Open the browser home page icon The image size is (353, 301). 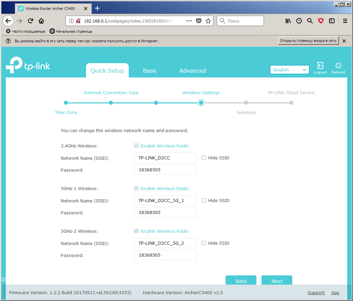[41, 21]
